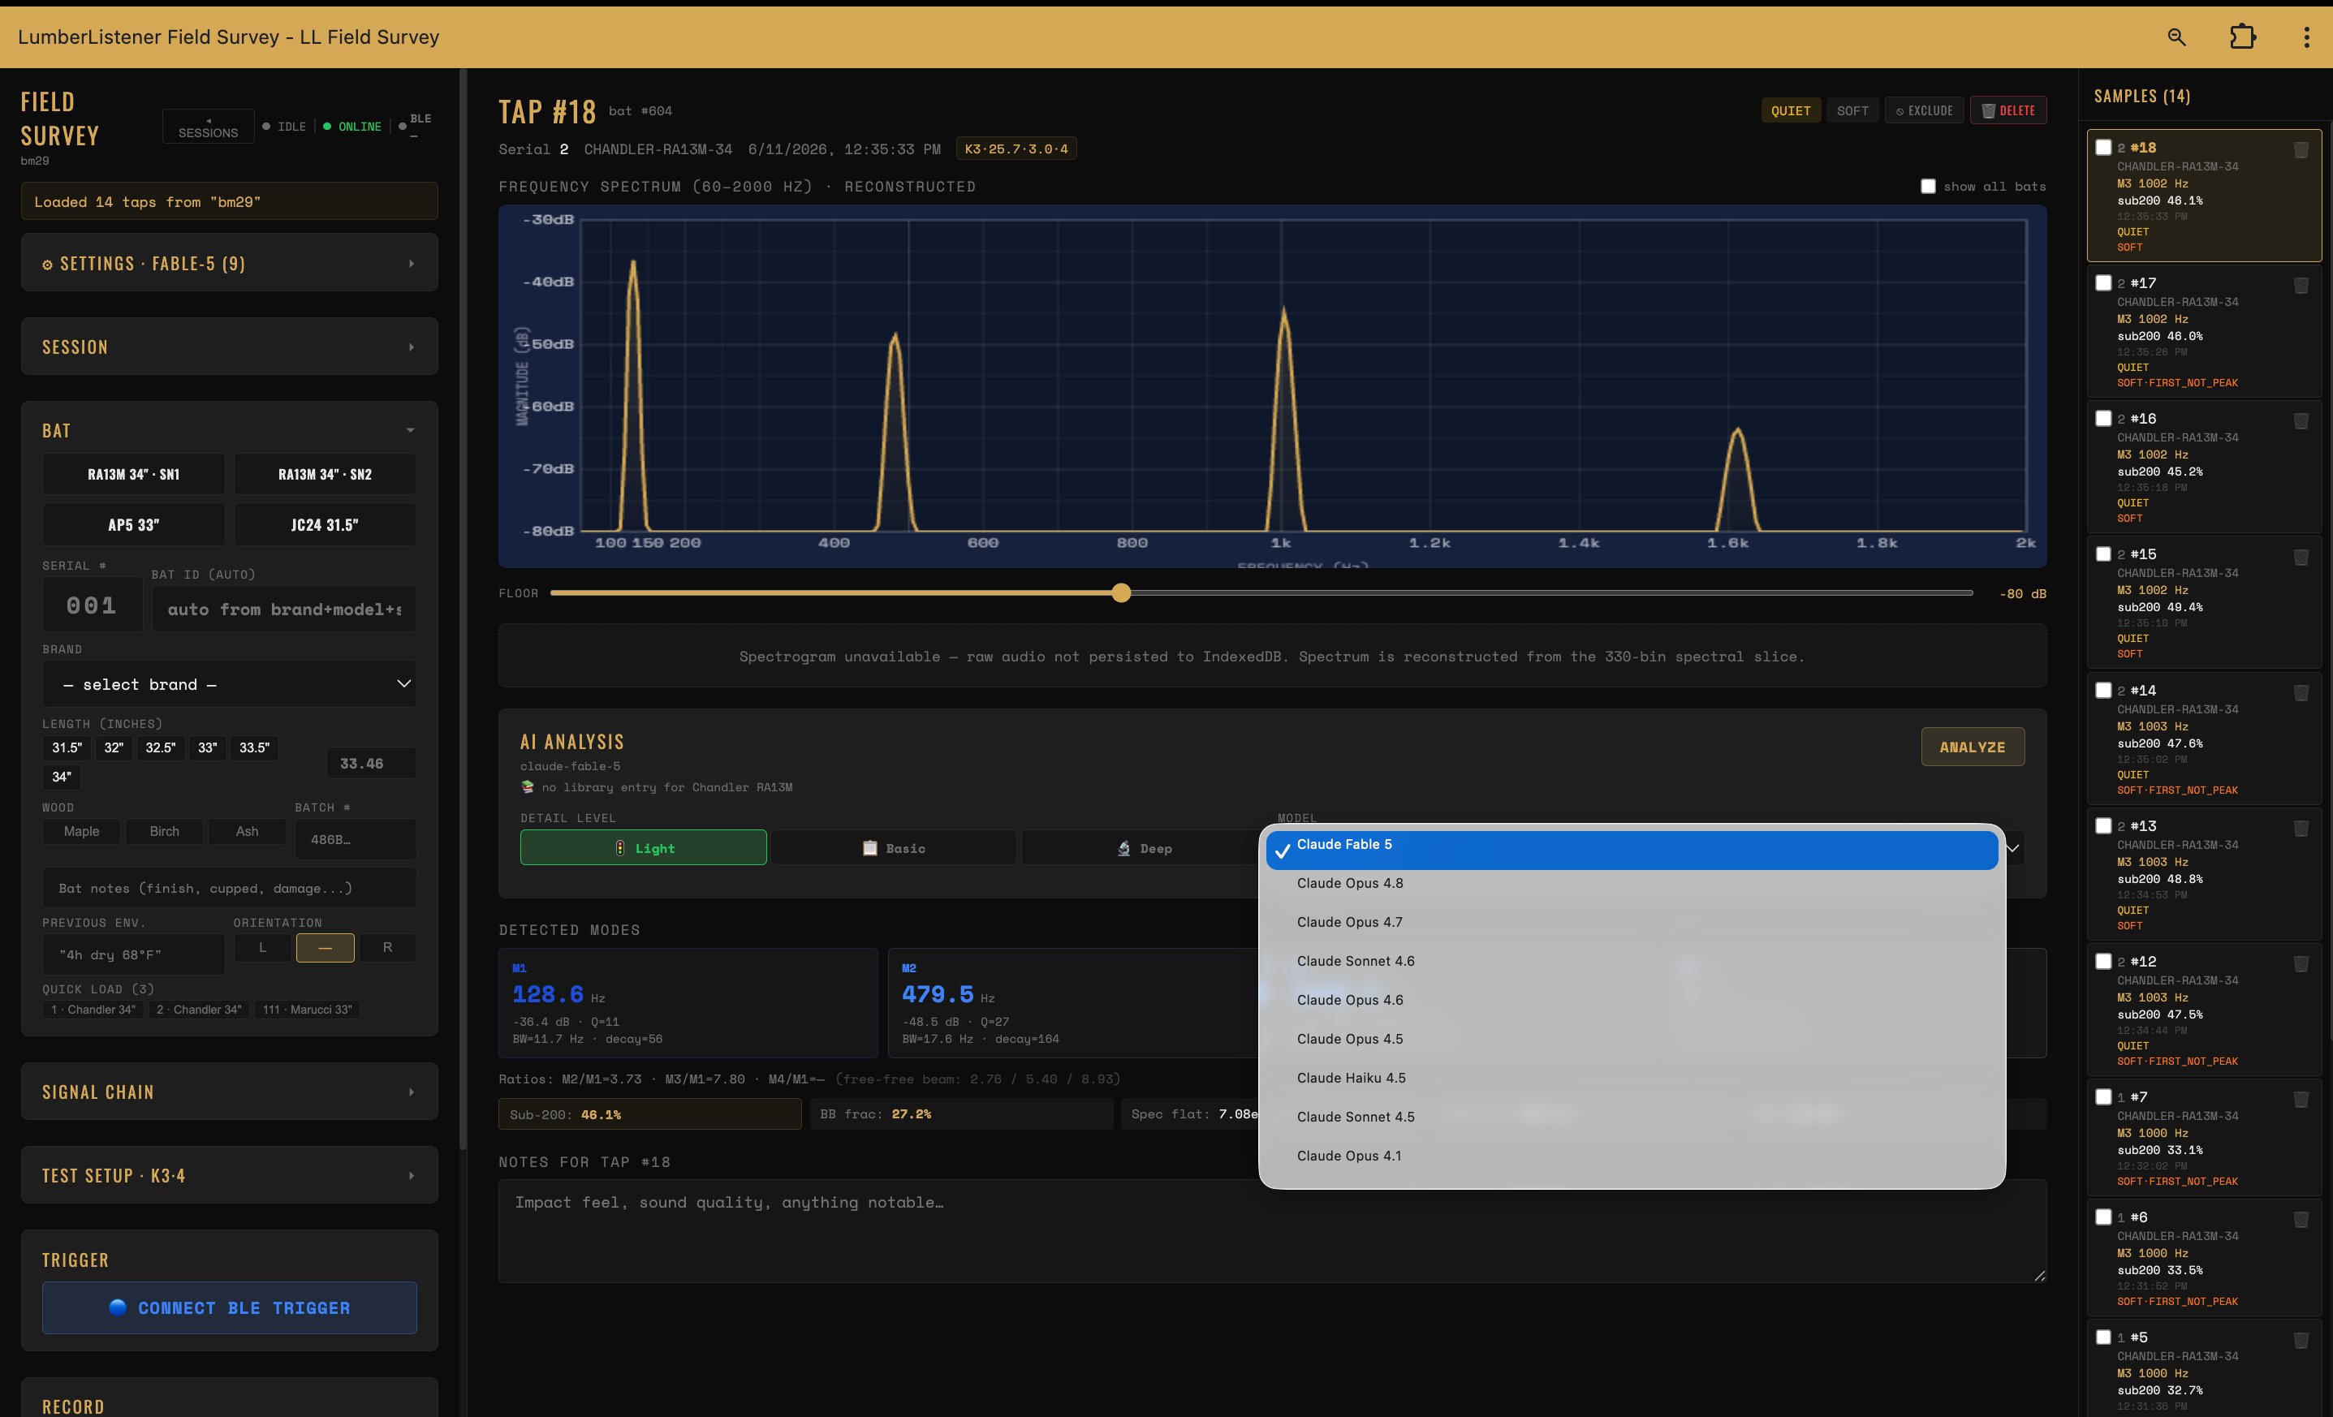2333x1417 pixels.
Task: Open the select brand dropdown
Action: 229,683
